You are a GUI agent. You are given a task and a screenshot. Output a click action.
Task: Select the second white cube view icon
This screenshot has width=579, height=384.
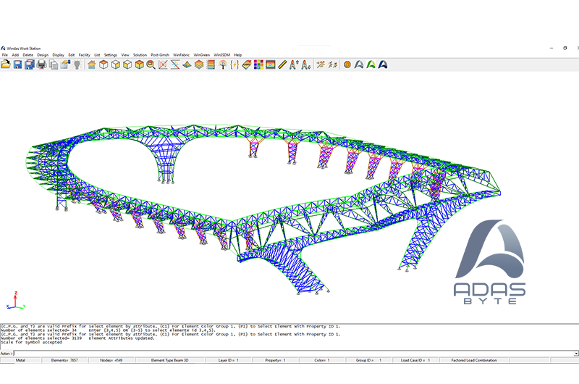tap(116, 64)
